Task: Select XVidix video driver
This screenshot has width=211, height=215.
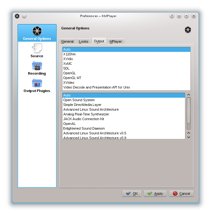Action: pos(126,59)
